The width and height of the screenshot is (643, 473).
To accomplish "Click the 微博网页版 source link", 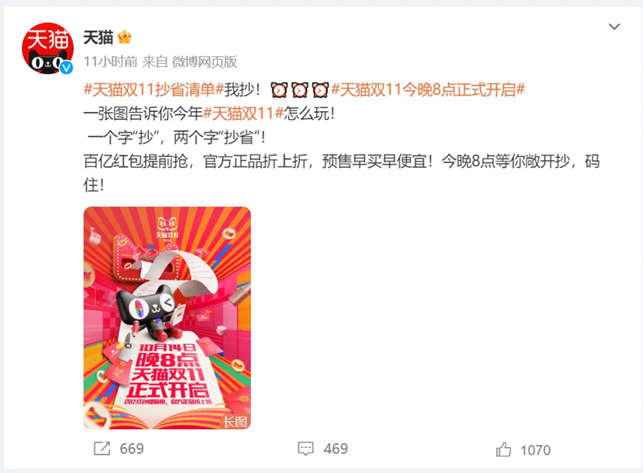I will [x=204, y=62].
